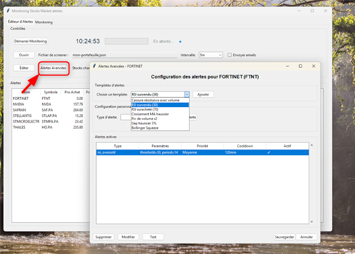
Task: Toggle the Actif checkmark for rsi_oversold
Action: pos(268,152)
